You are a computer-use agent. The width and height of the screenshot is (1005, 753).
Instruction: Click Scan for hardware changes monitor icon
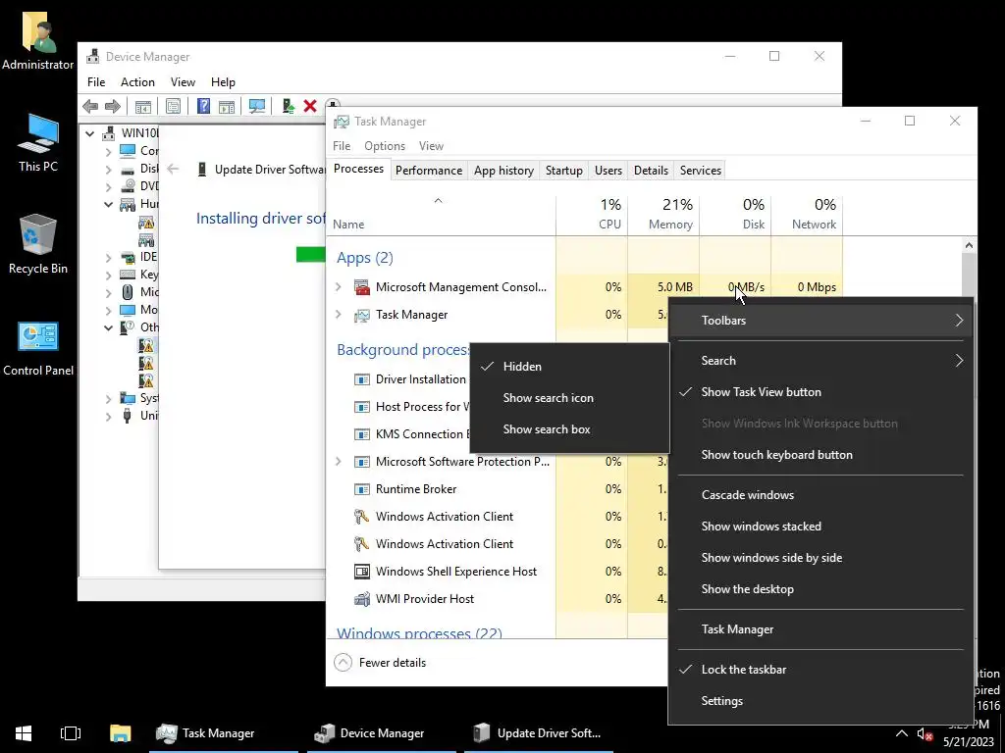[x=257, y=106]
